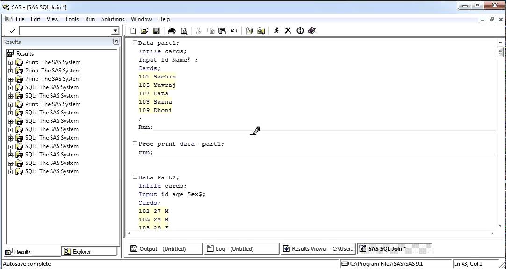The width and height of the screenshot is (506, 269).
Task: Click the Copy toolbar icon
Action: [x=210, y=31]
